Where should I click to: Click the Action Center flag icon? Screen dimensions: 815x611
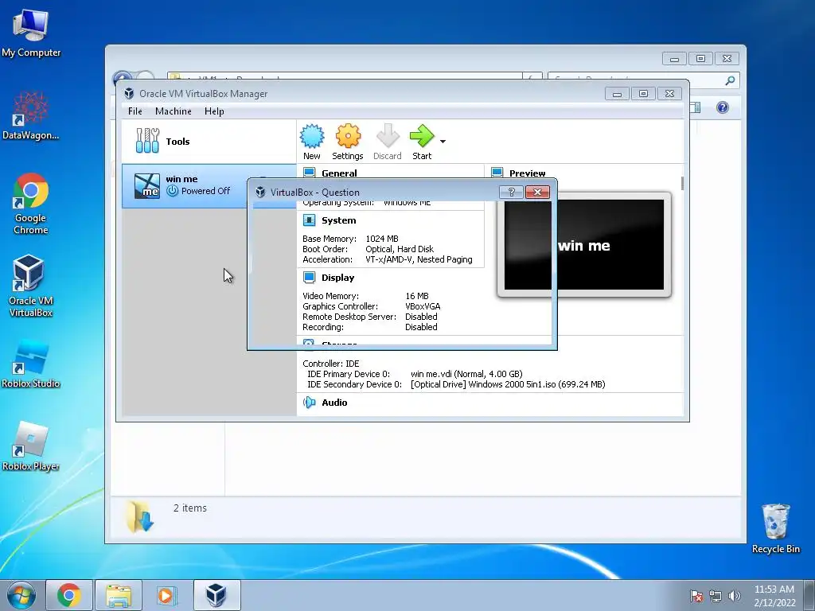click(x=696, y=596)
